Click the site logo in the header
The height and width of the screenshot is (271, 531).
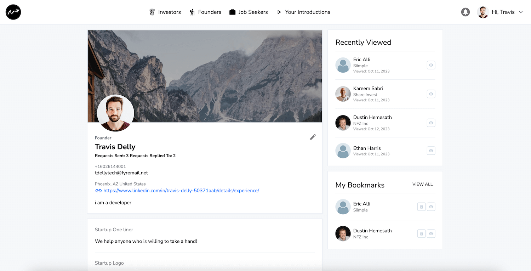point(13,12)
